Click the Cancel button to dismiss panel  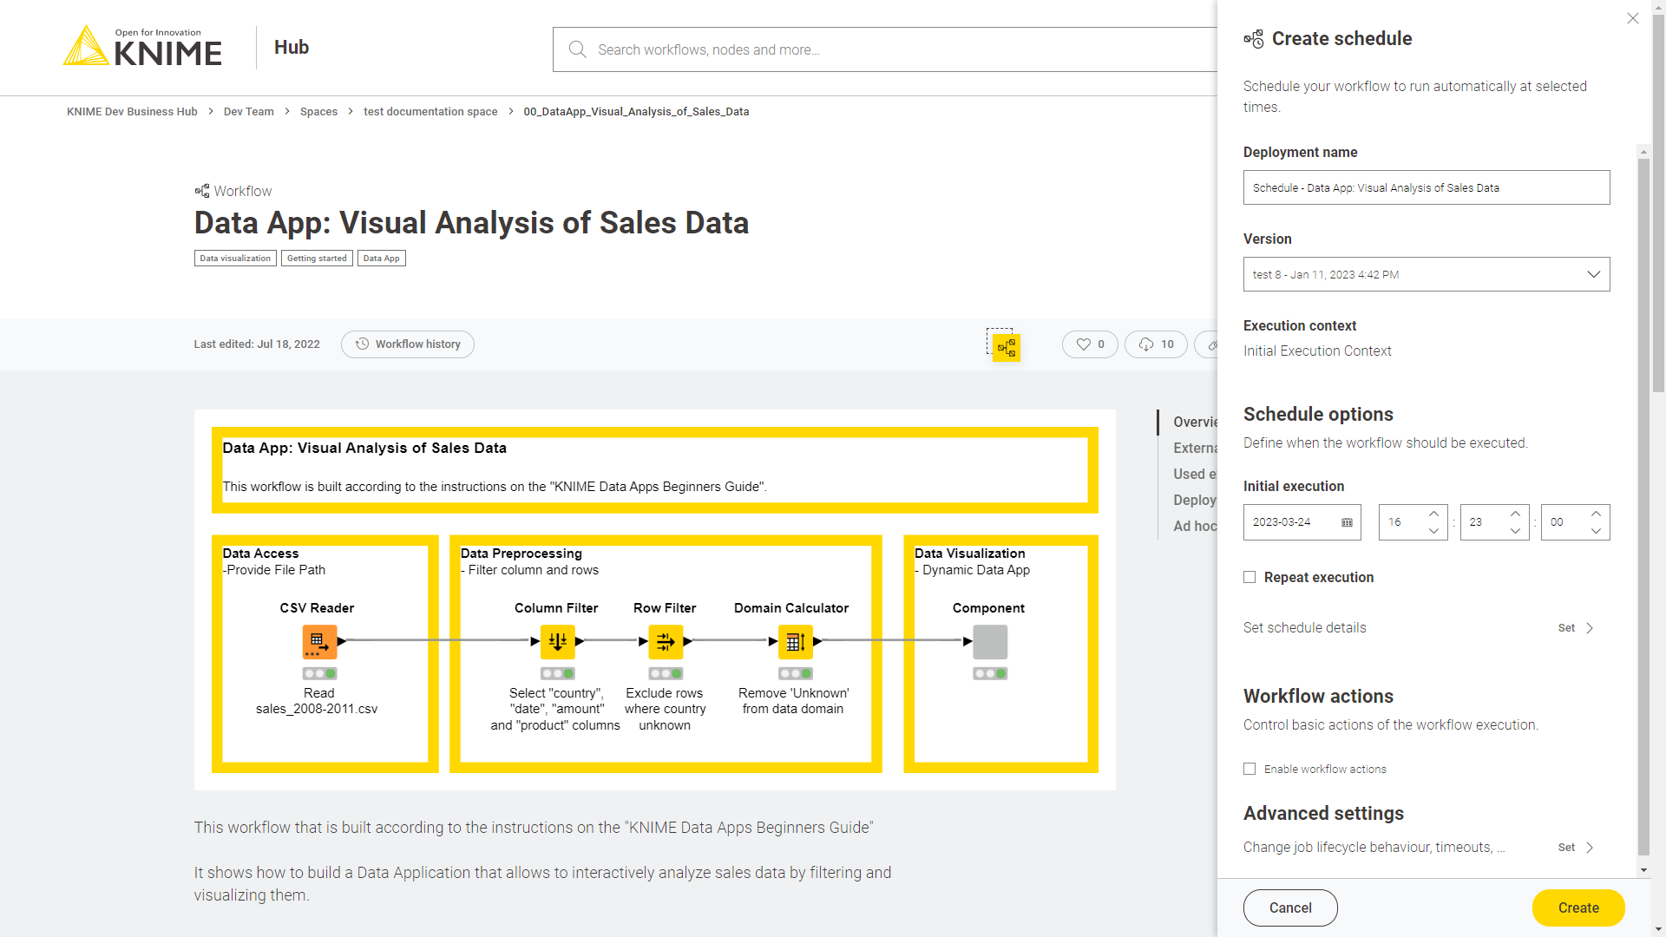(x=1290, y=908)
